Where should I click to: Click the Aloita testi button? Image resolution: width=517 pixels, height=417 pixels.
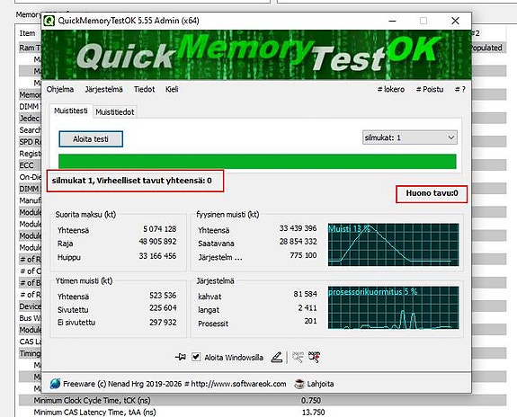click(91, 139)
